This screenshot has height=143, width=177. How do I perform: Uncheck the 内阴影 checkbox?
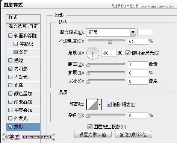(x=10, y=69)
